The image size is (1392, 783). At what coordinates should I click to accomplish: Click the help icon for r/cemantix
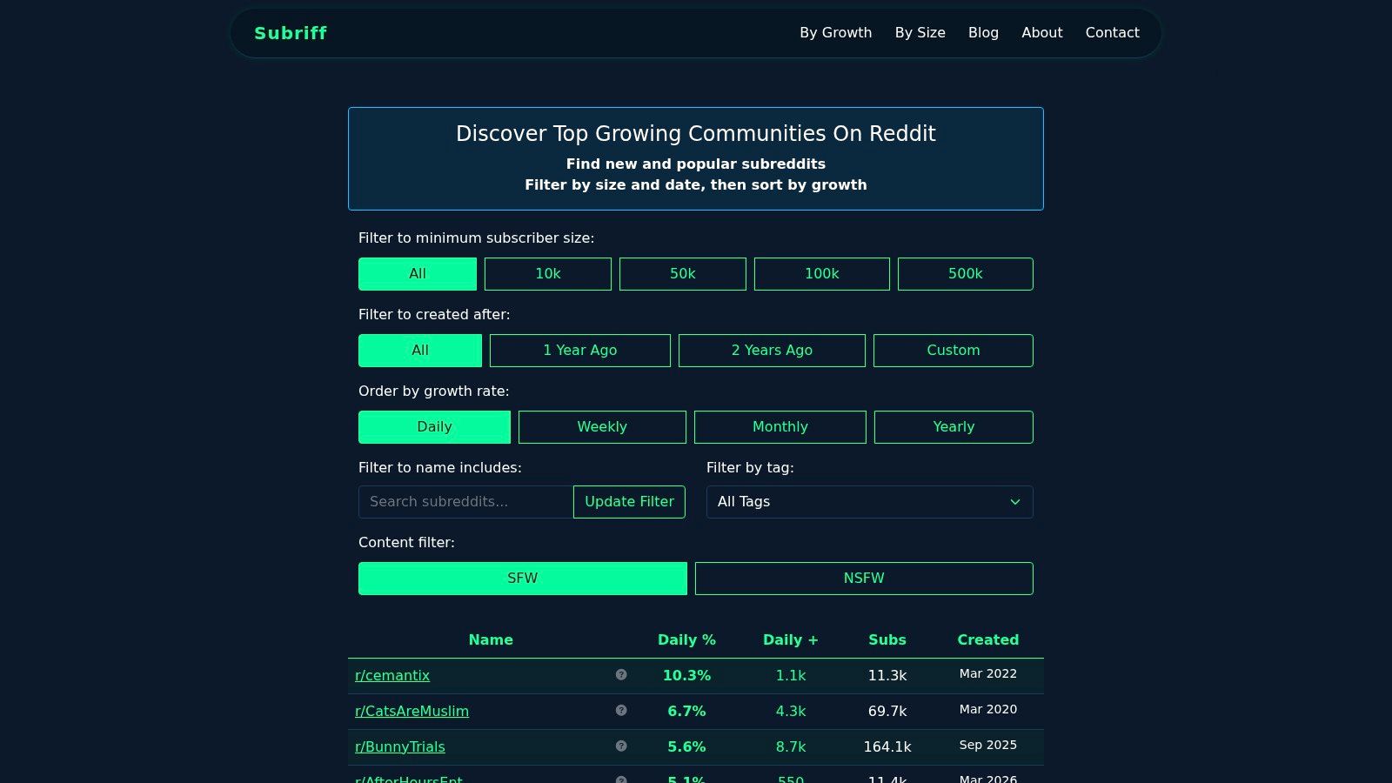(x=621, y=674)
